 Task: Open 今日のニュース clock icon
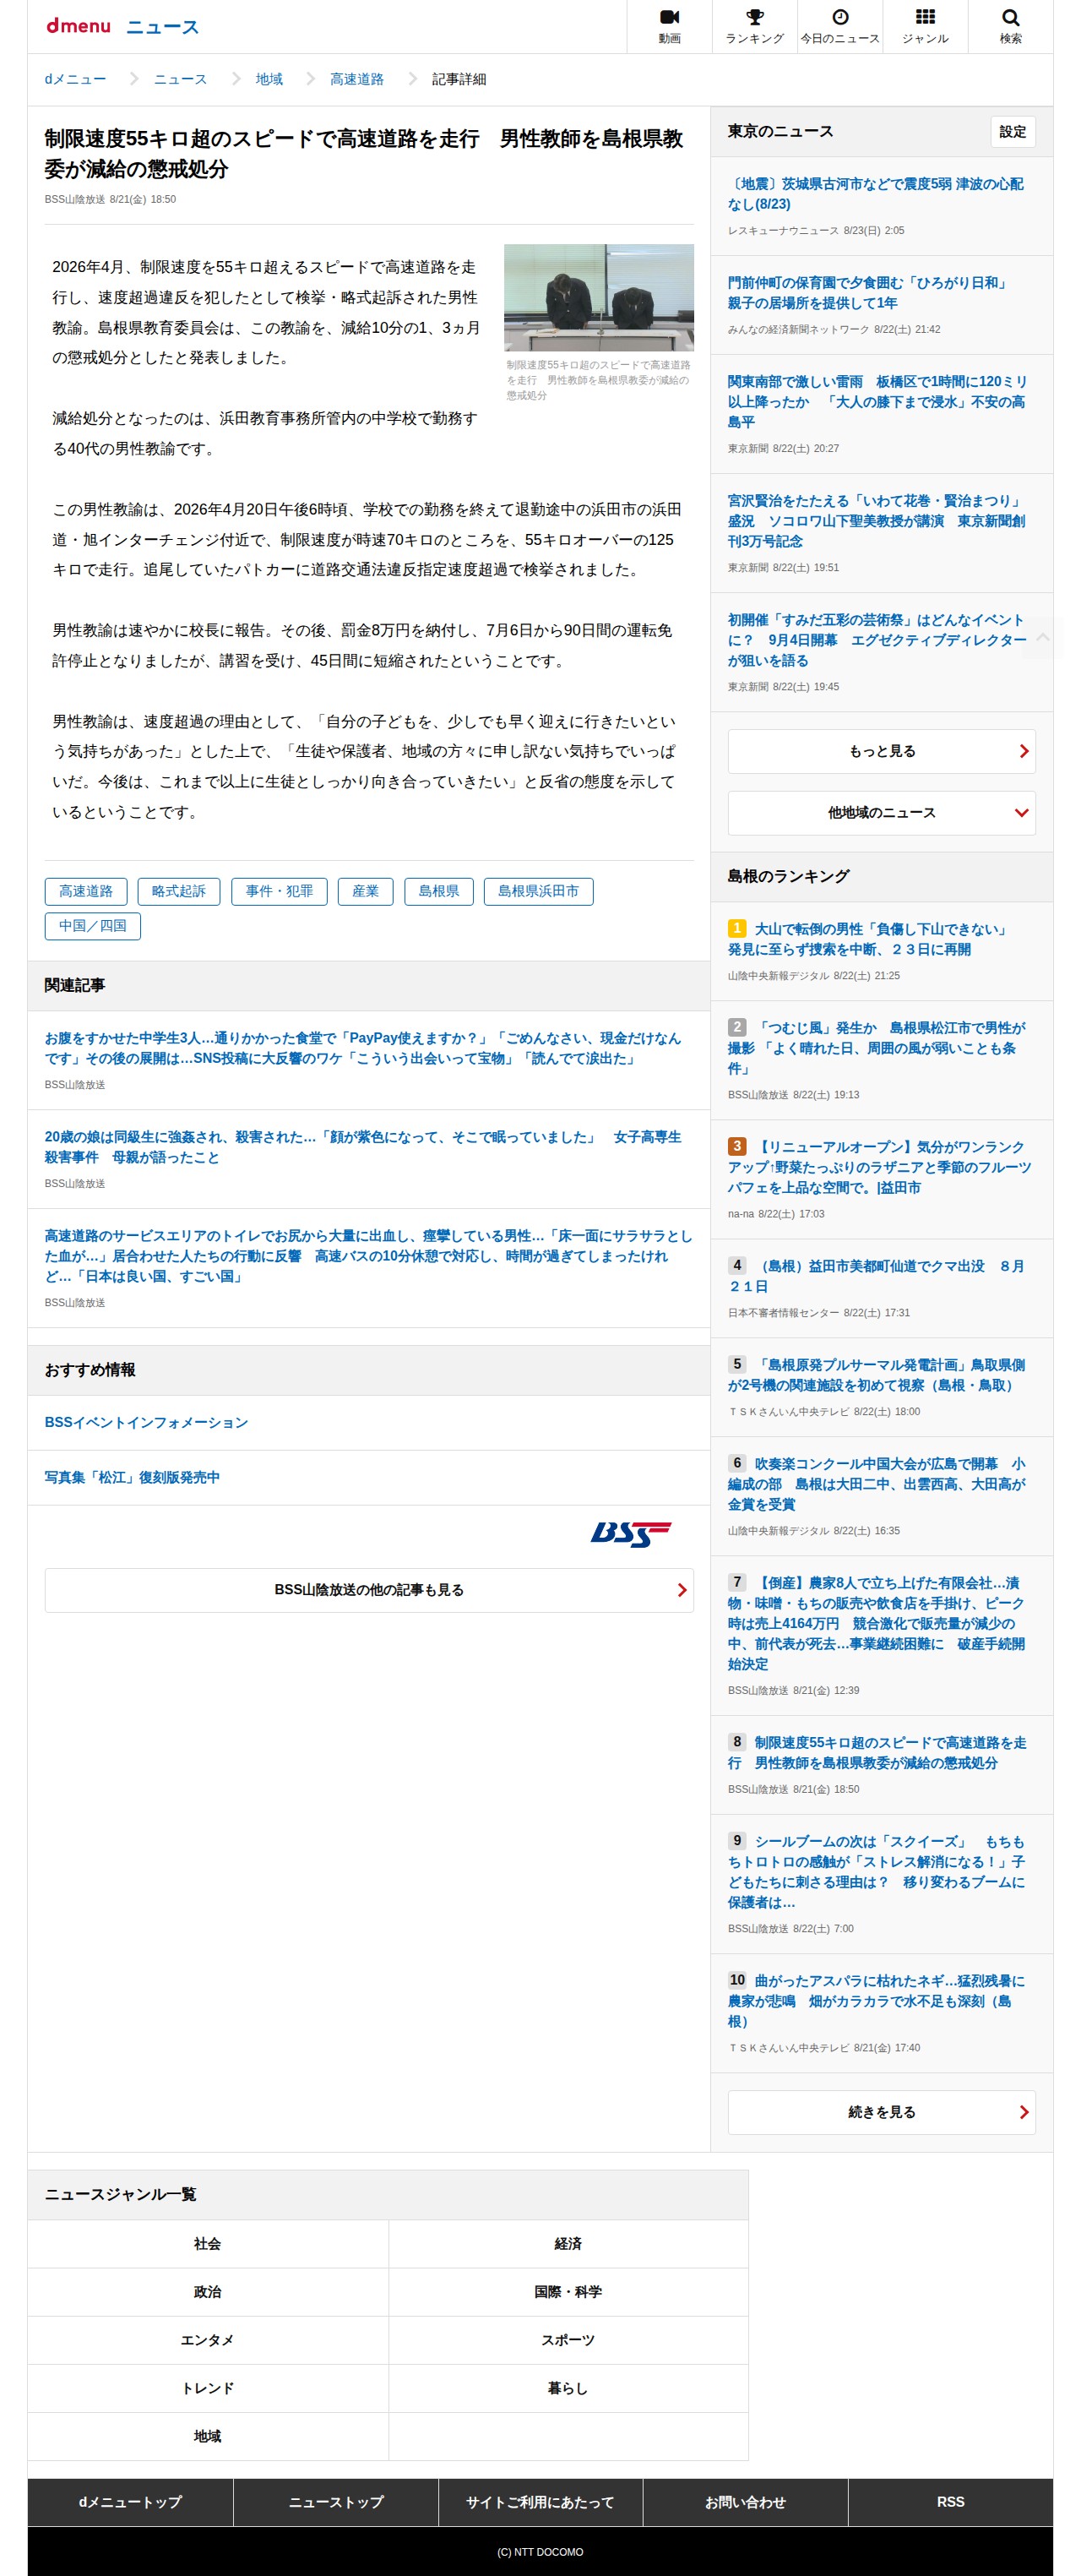pyautogui.click(x=840, y=18)
